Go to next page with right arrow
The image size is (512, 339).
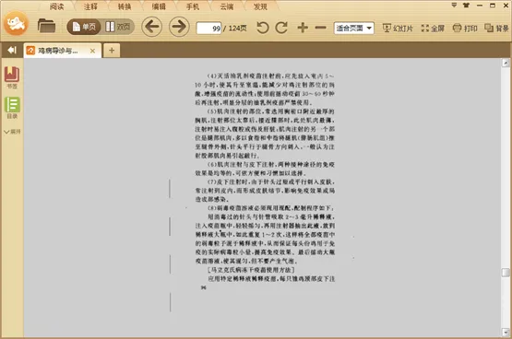(179, 27)
